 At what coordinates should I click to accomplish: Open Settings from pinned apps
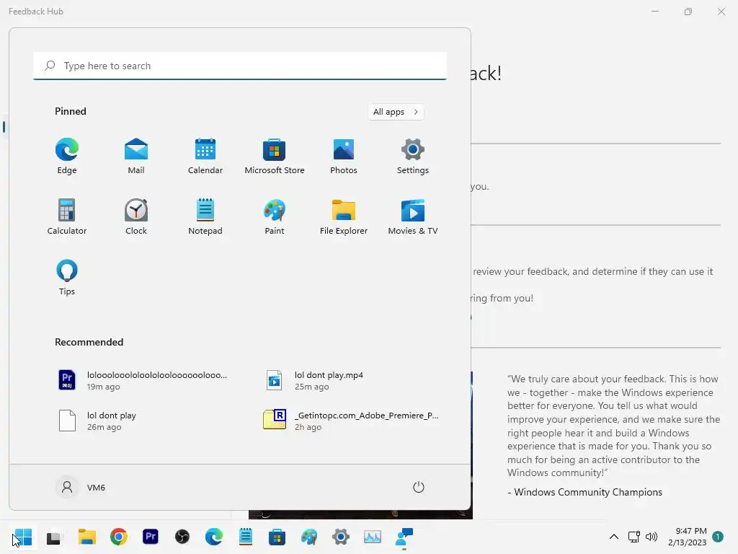point(413,157)
